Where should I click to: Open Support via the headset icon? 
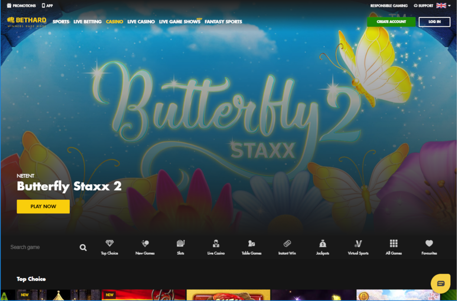click(423, 6)
